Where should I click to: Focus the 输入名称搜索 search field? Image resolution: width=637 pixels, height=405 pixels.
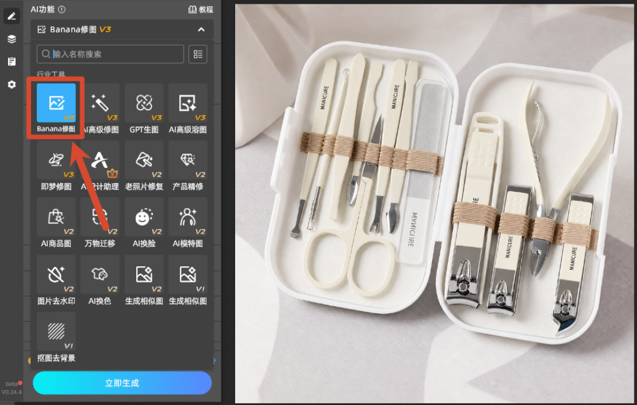(110, 54)
